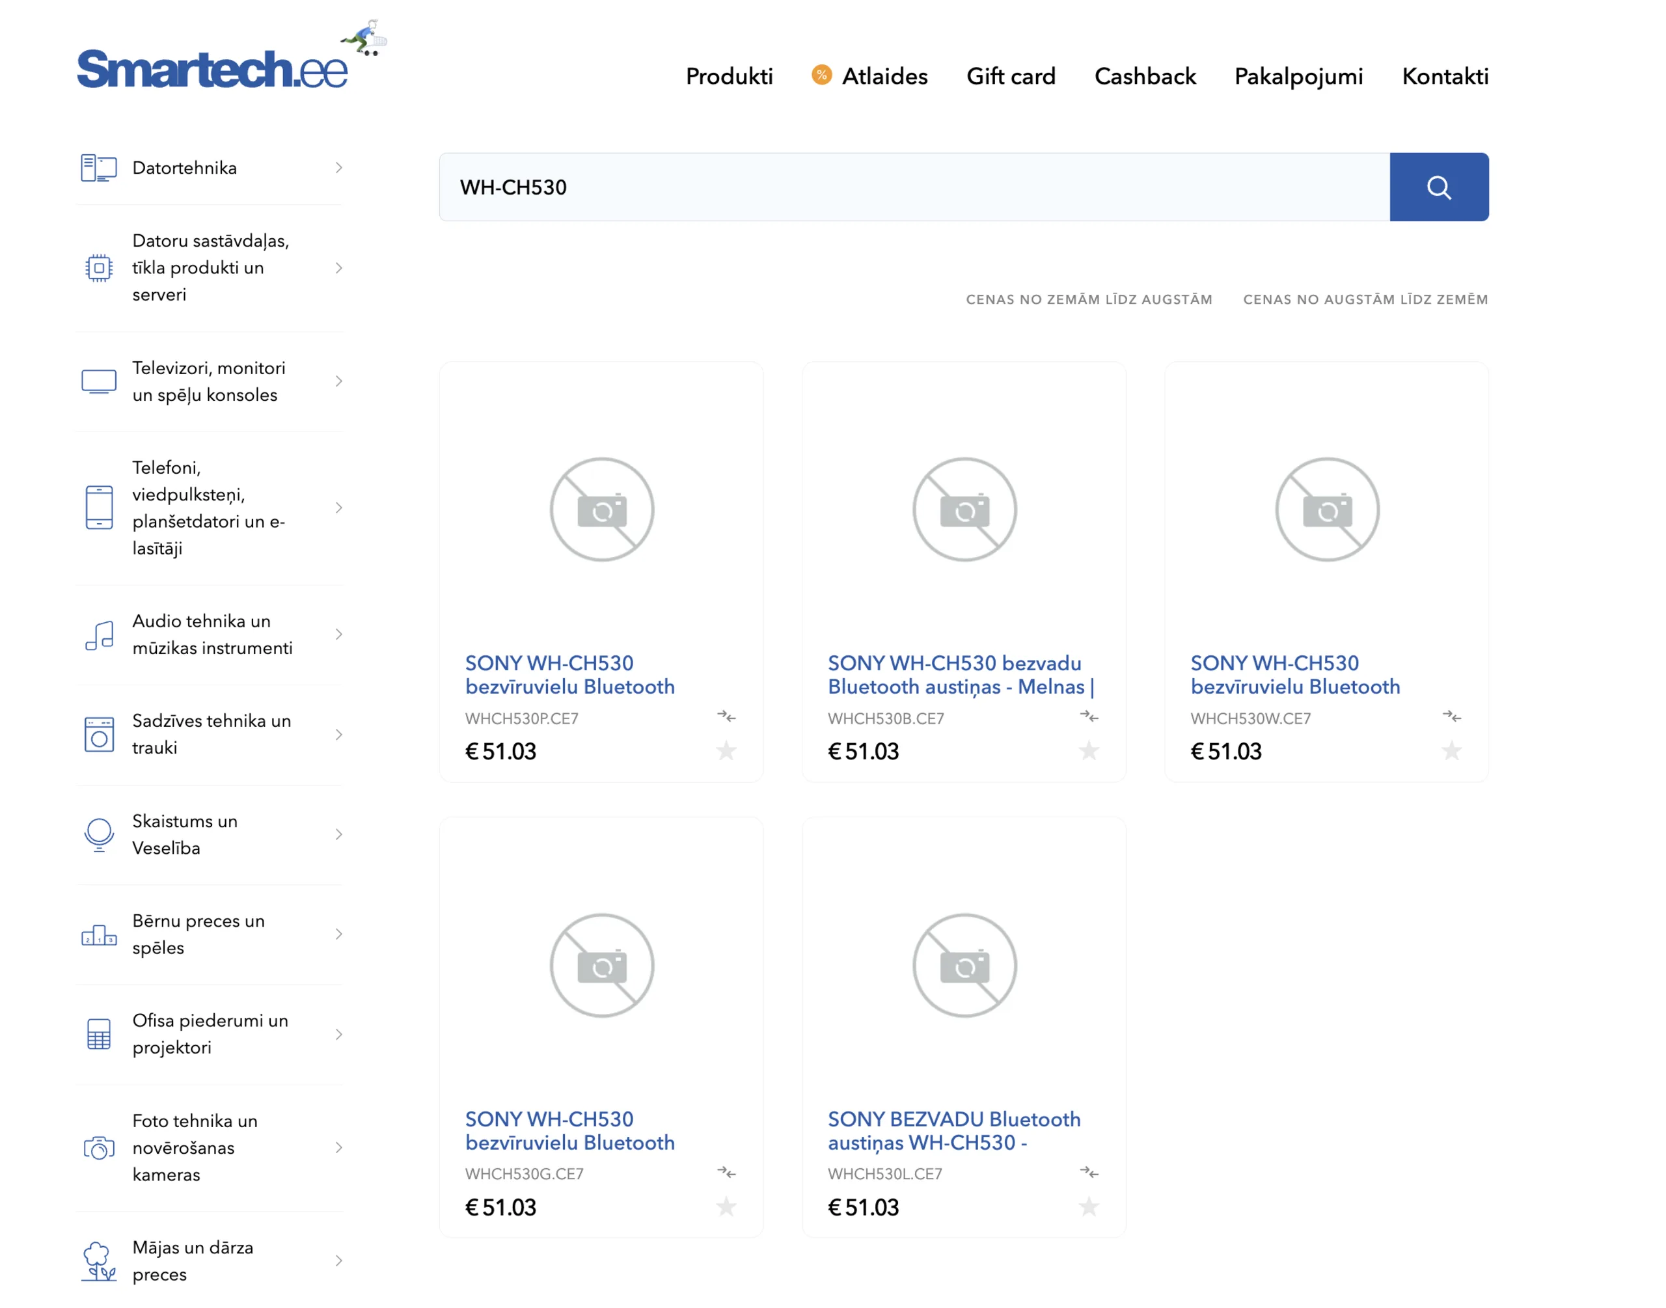Viewport: 1666px width, 1308px height.
Task: Click the washing machine category icon
Action: [99, 735]
